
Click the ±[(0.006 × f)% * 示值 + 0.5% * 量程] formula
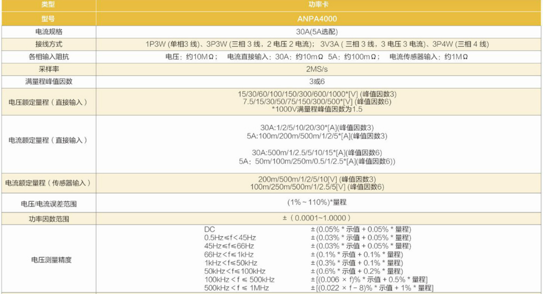point(369,280)
